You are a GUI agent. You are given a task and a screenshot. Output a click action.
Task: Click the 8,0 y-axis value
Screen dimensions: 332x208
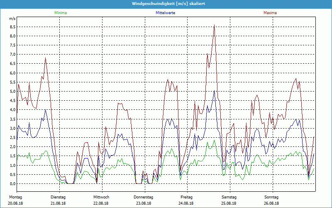(x=13, y=36)
